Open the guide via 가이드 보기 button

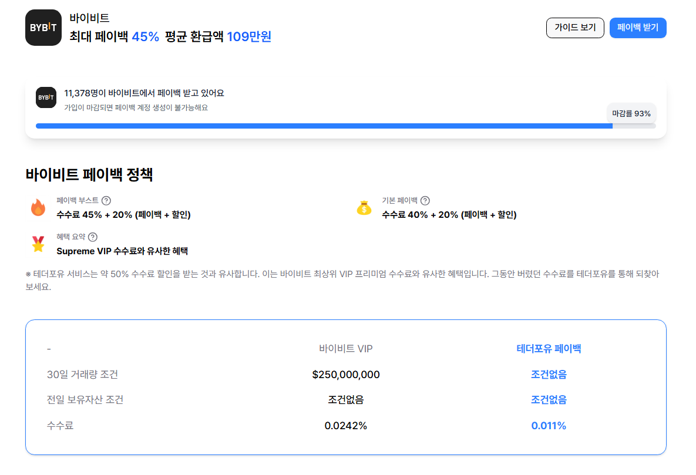tap(575, 28)
